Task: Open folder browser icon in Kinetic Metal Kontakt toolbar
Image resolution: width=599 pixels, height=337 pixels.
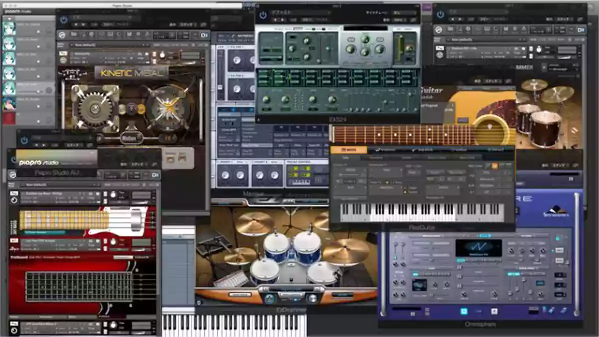Action: click(74, 35)
